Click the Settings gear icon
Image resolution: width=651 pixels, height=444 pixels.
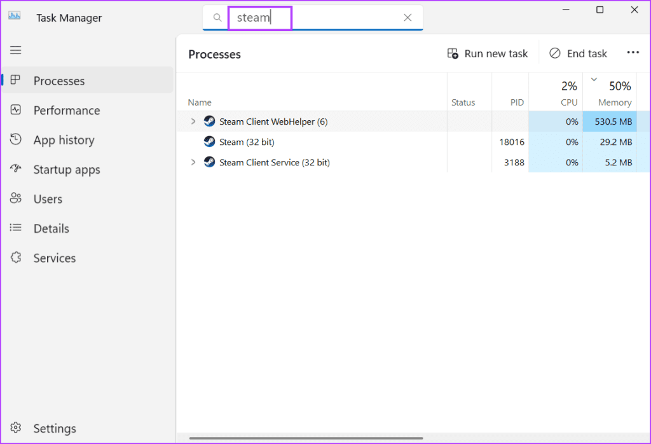[15, 427]
